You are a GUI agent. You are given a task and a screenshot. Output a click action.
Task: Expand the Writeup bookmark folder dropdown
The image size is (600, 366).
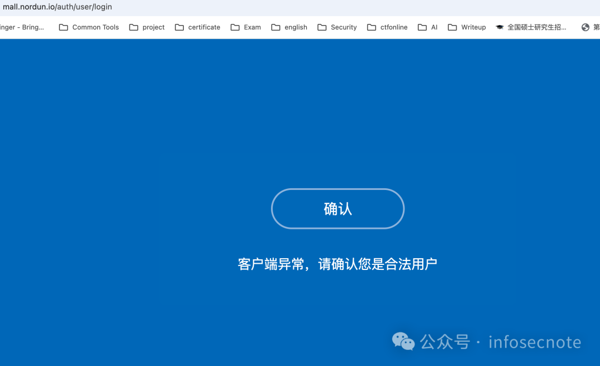[x=467, y=27]
